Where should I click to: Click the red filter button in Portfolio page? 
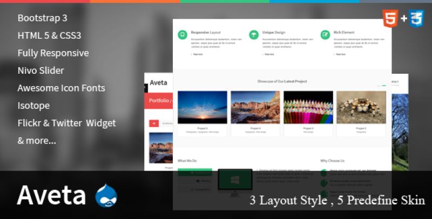(x=154, y=124)
